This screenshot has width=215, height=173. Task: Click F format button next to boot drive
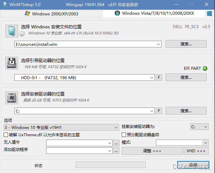tap(159, 77)
